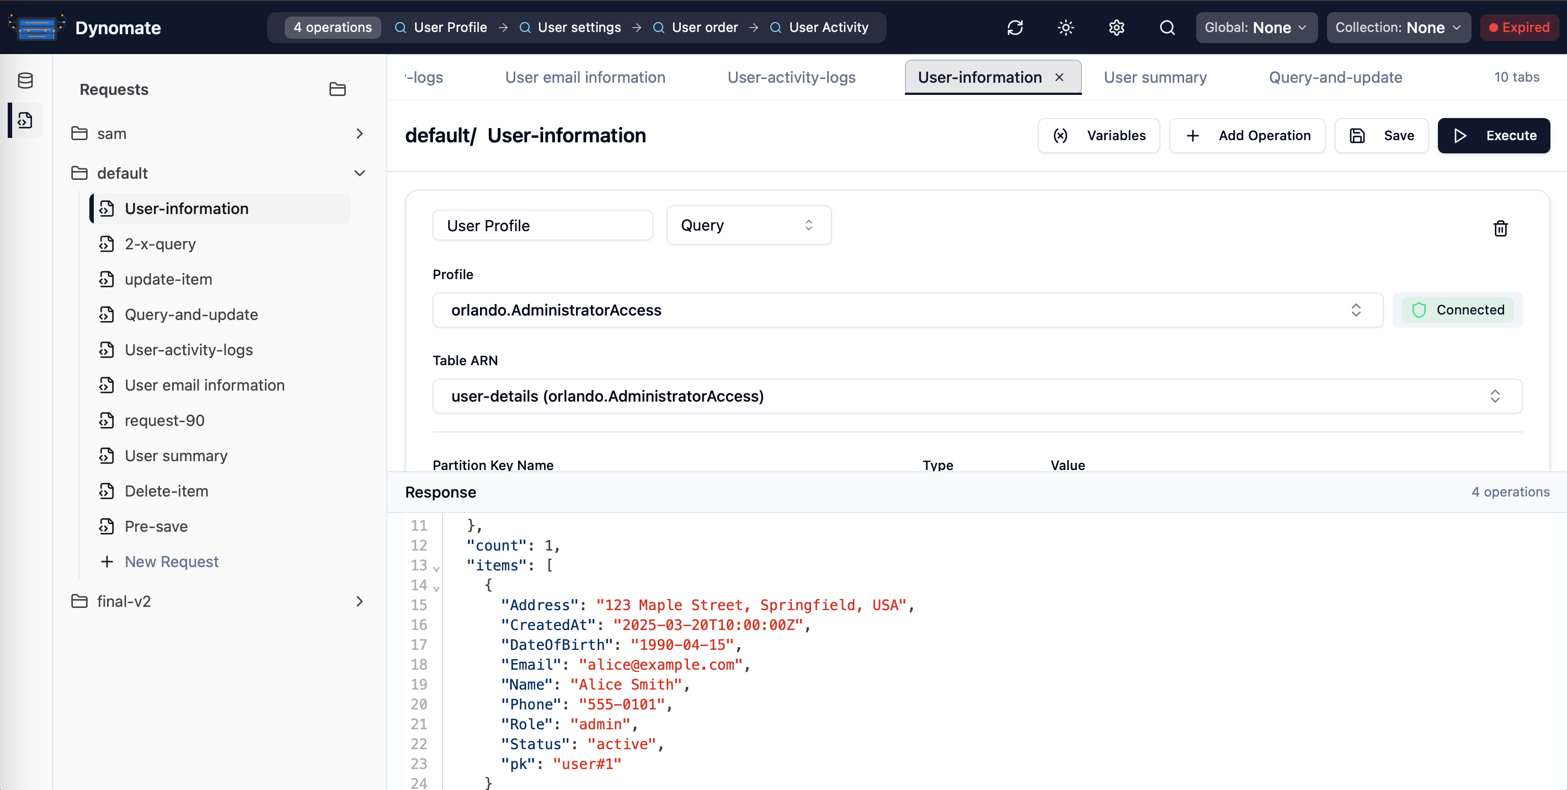
Task: Collapse the default folder chevron
Action: (x=360, y=173)
